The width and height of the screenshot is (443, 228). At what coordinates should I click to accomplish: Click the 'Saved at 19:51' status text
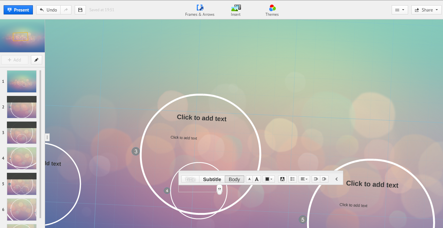(102, 10)
